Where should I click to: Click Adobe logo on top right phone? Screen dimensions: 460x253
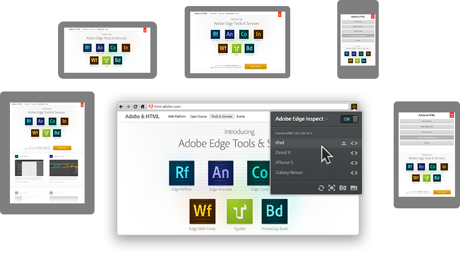pos(373,17)
